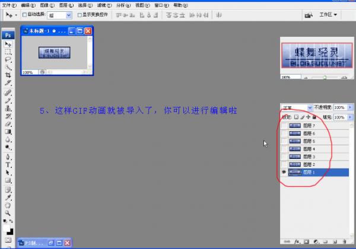The width and height of the screenshot is (356, 249).
Task: Open blend mode 正常 dropdown
Action: [x=310, y=107]
